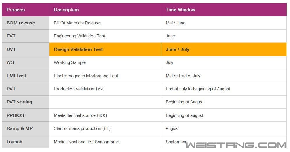290x152 pixels.
Task: Select the BOM release process cell
Action: tap(21, 23)
